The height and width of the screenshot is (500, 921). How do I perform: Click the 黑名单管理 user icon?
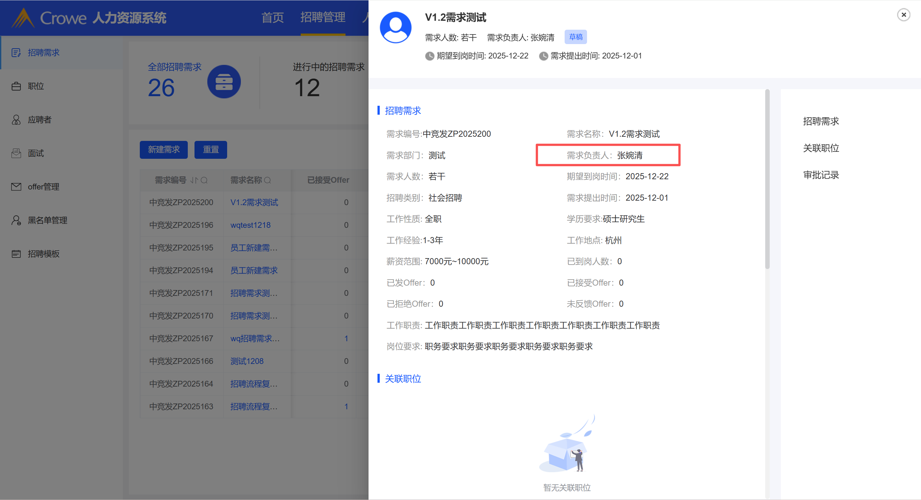16,220
